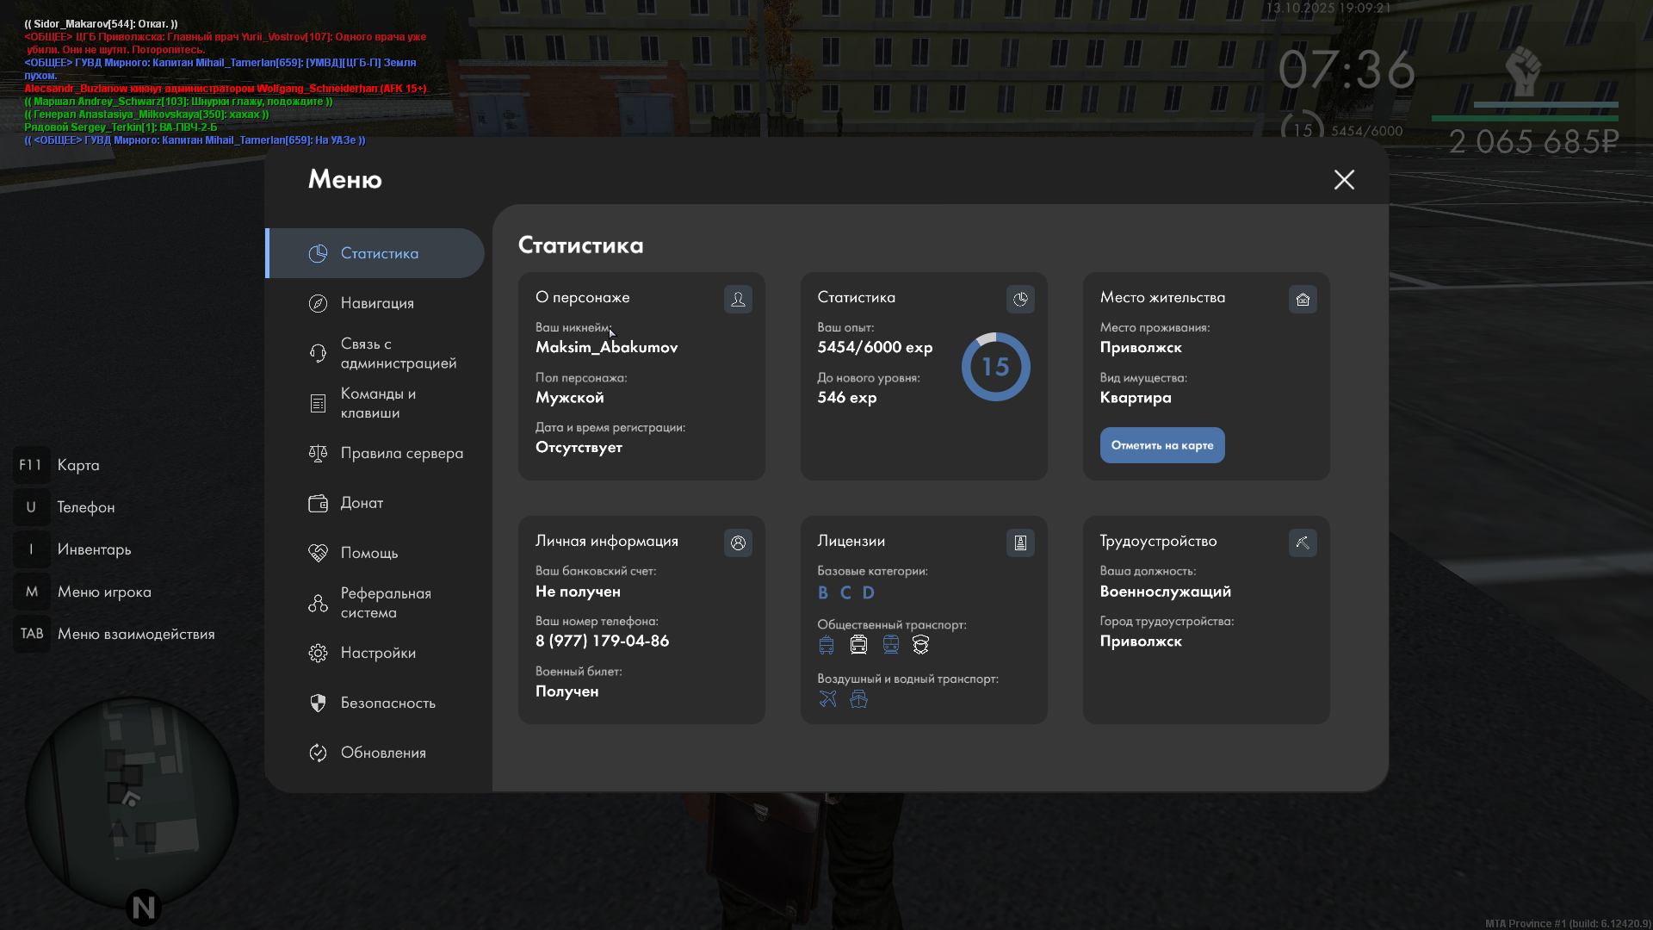Open Правила сервера section
Image resolution: width=1653 pixels, height=930 pixels.
tap(401, 453)
